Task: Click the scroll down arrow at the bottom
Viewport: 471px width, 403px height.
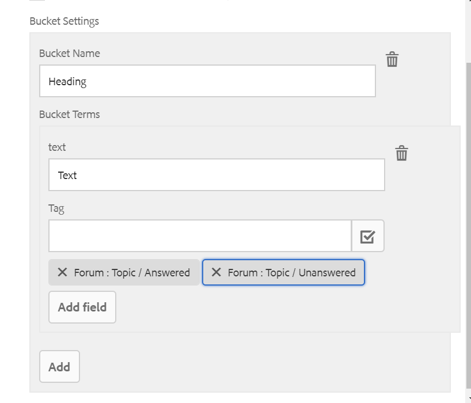Action: (x=468, y=398)
